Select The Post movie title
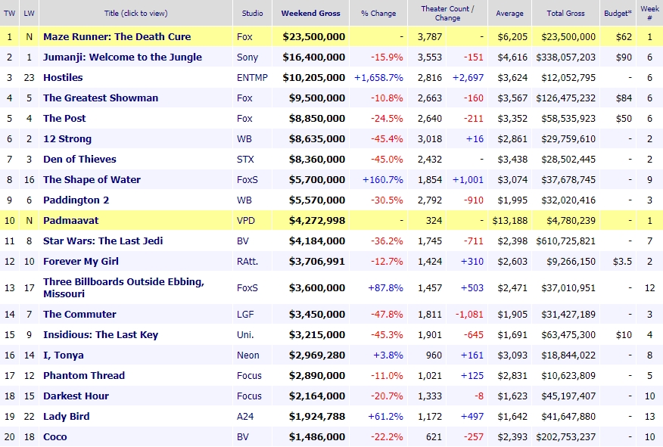Screen dimensions: 663x447 click(64, 118)
